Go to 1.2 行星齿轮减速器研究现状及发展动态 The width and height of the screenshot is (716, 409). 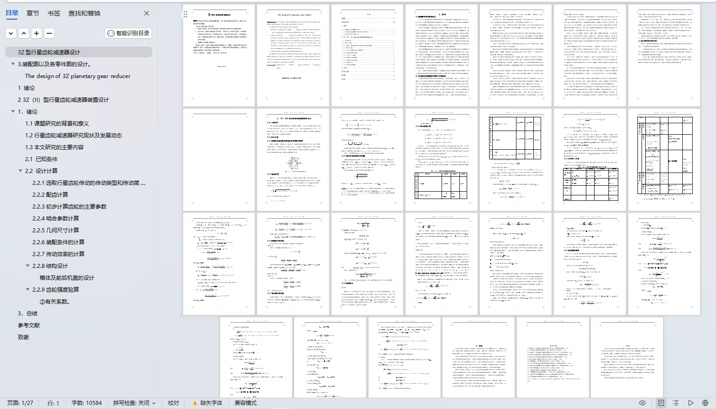74,135
